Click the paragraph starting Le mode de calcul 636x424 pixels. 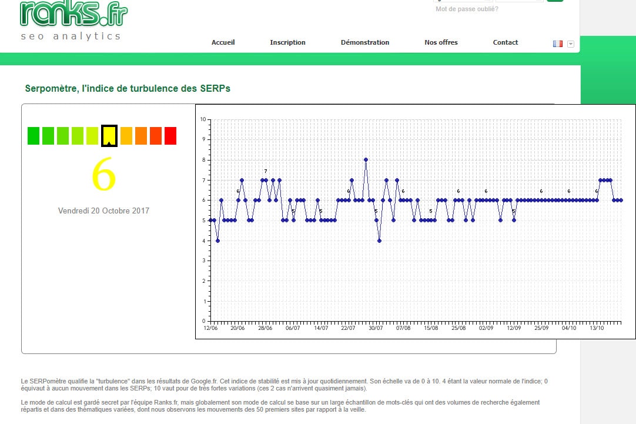(x=280, y=406)
